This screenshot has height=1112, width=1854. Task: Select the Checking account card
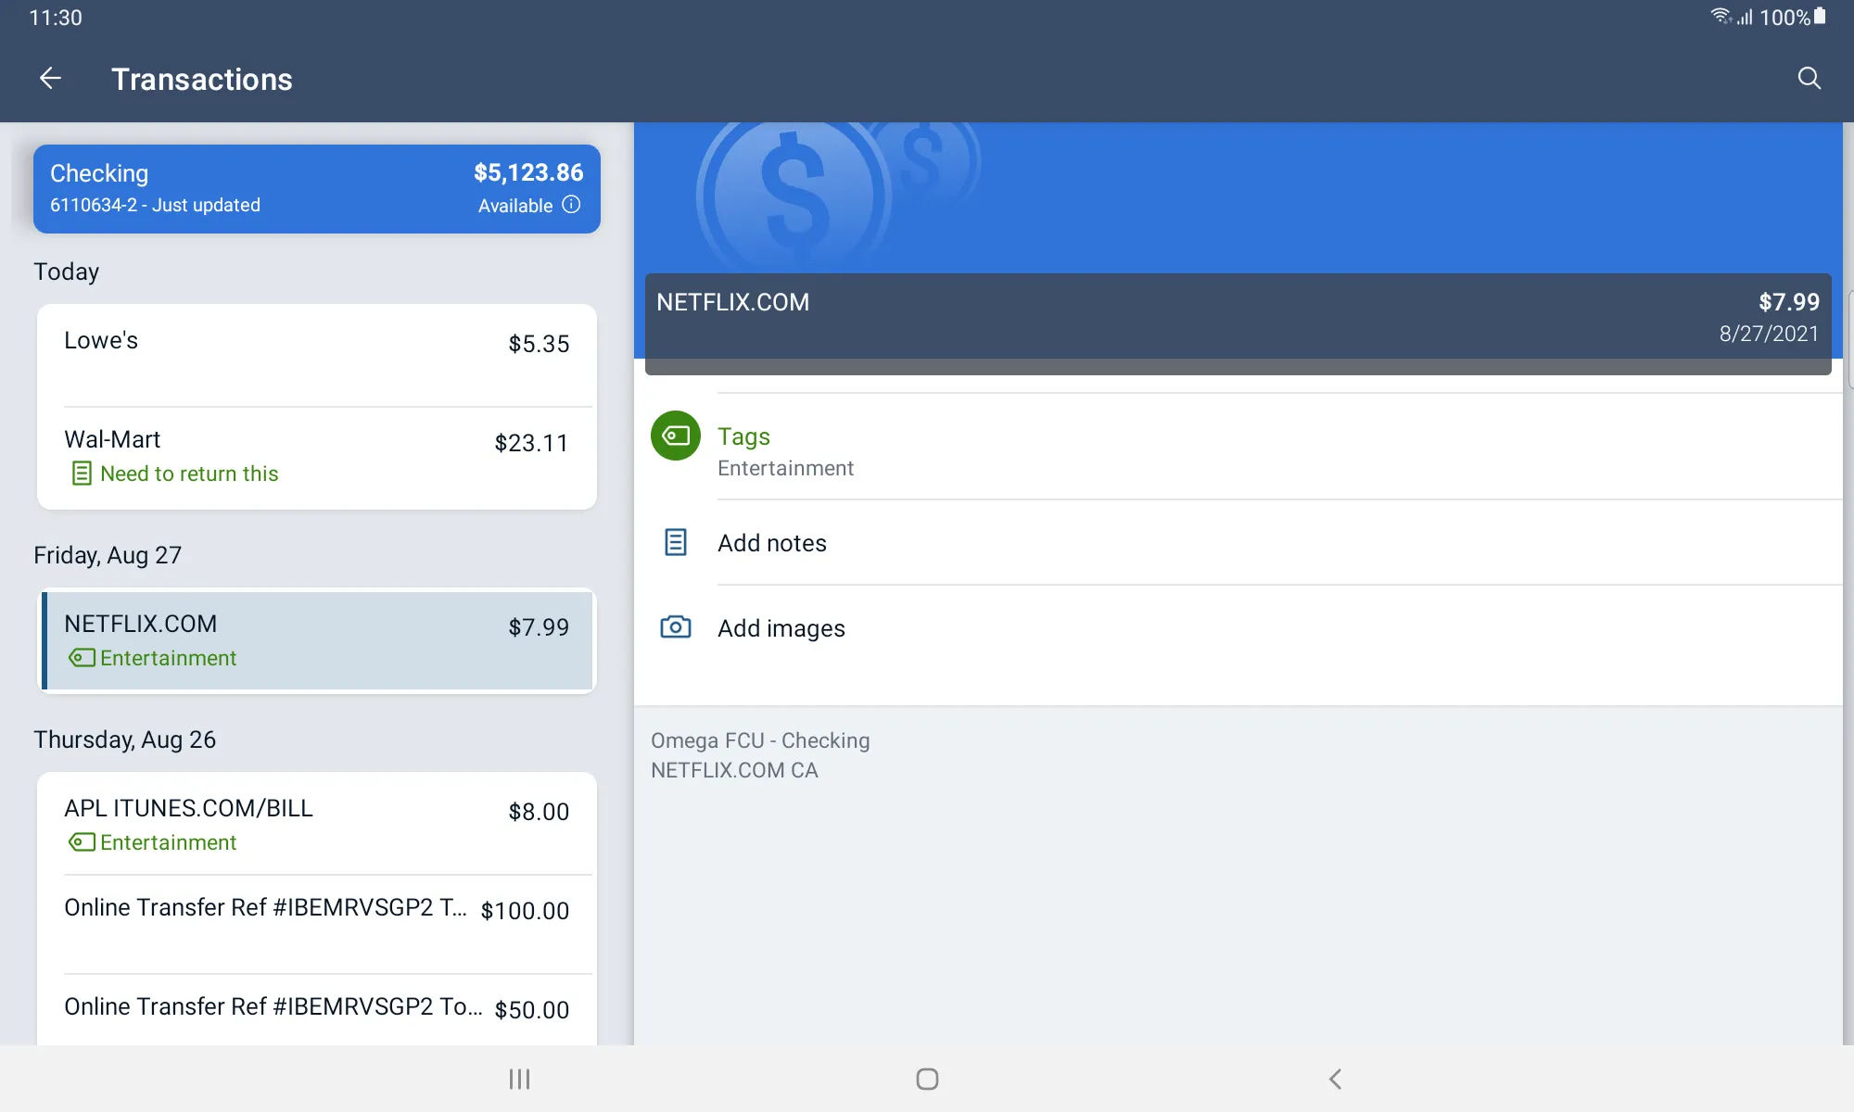click(317, 189)
